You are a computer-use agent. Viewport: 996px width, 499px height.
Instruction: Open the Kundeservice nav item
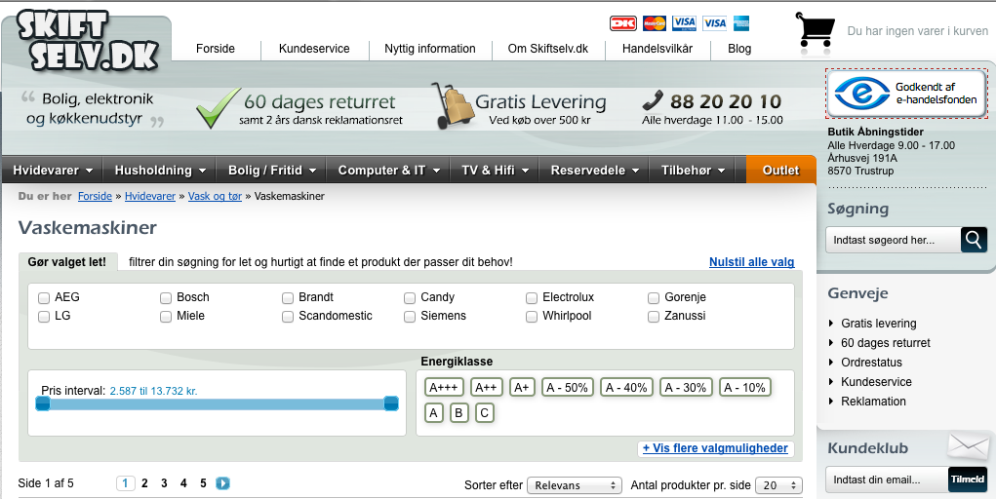(x=314, y=49)
